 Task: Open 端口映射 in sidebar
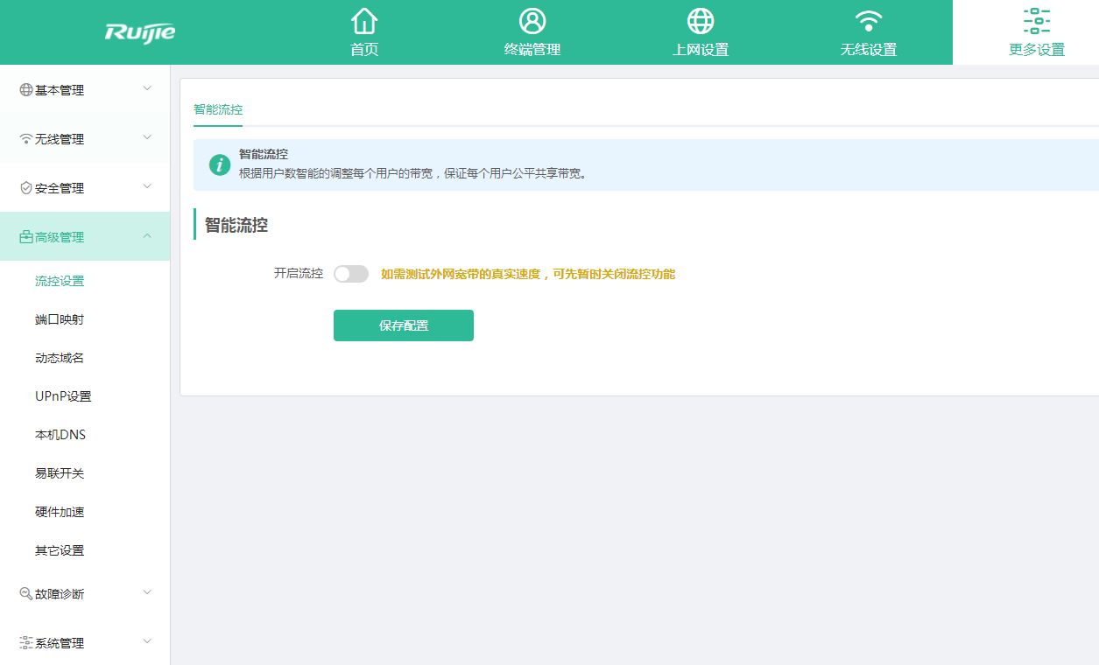[x=60, y=319]
